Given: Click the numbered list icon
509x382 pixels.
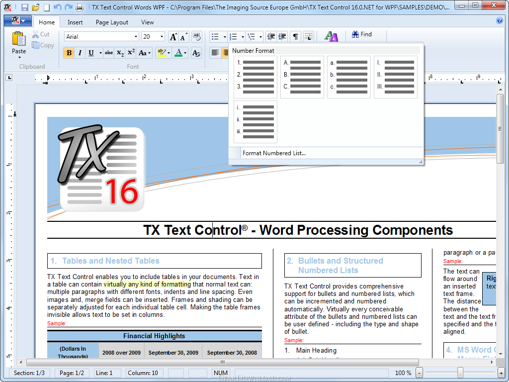Looking at the screenshot, I should coord(234,37).
